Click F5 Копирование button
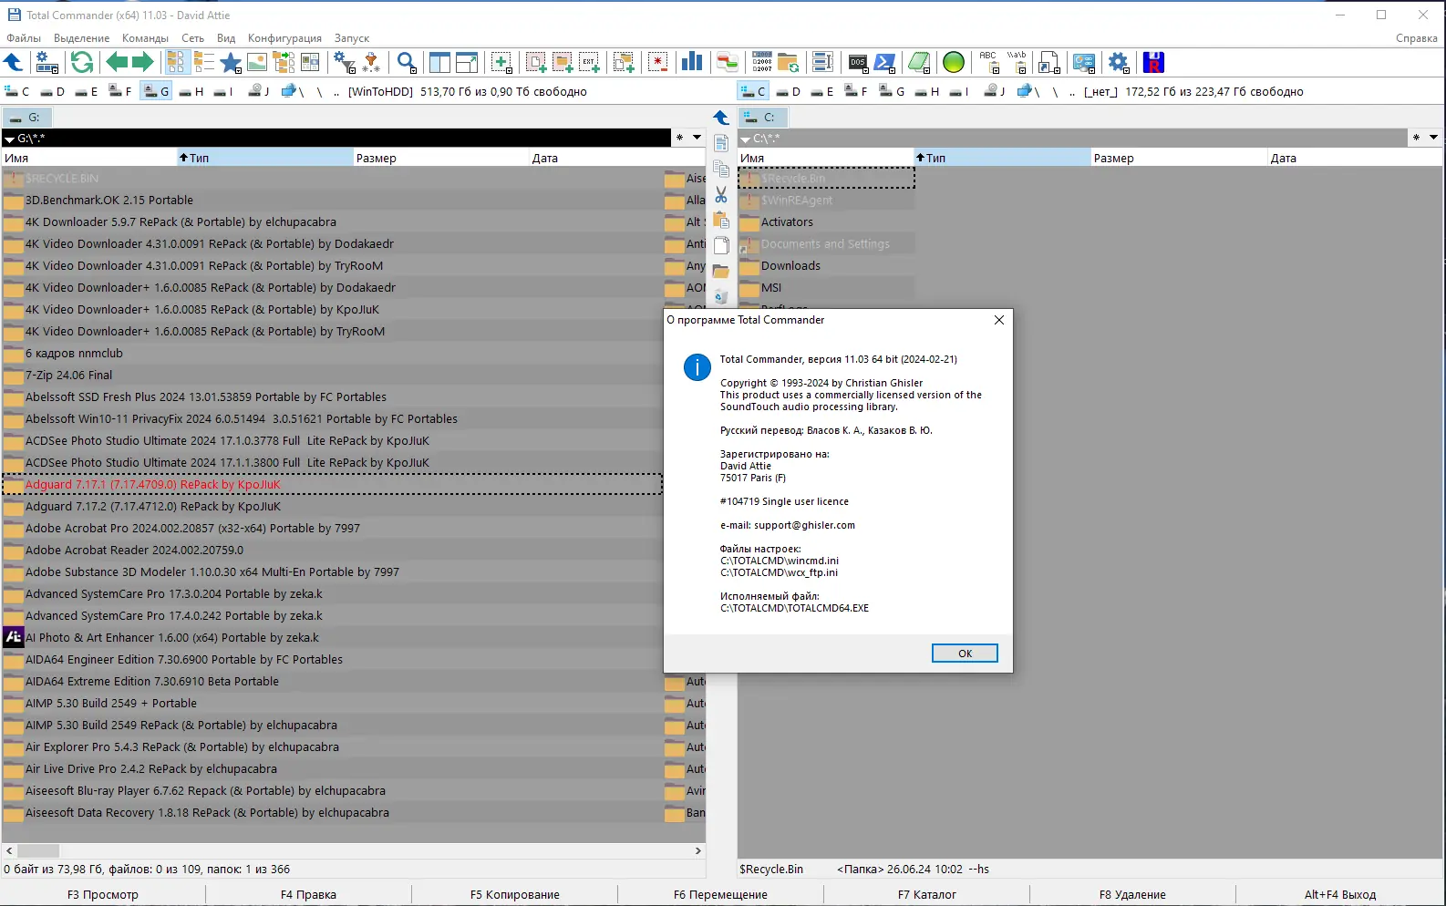 pos(515,894)
